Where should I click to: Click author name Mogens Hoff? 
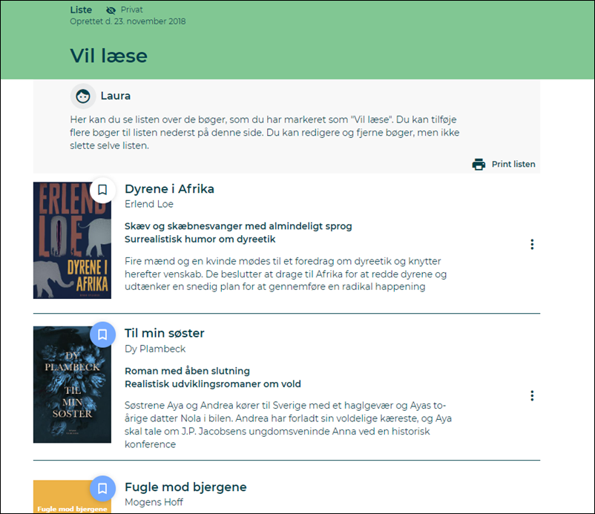click(x=154, y=502)
